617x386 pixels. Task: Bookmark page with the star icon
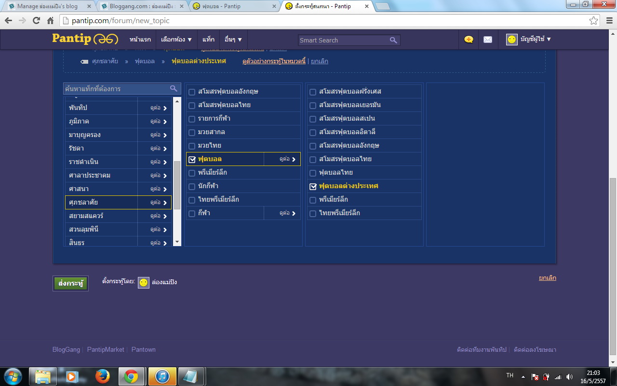click(594, 21)
